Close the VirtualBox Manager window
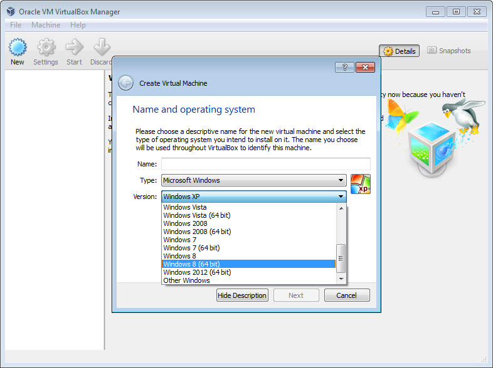The width and height of the screenshot is (493, 368). pos(477,12)
